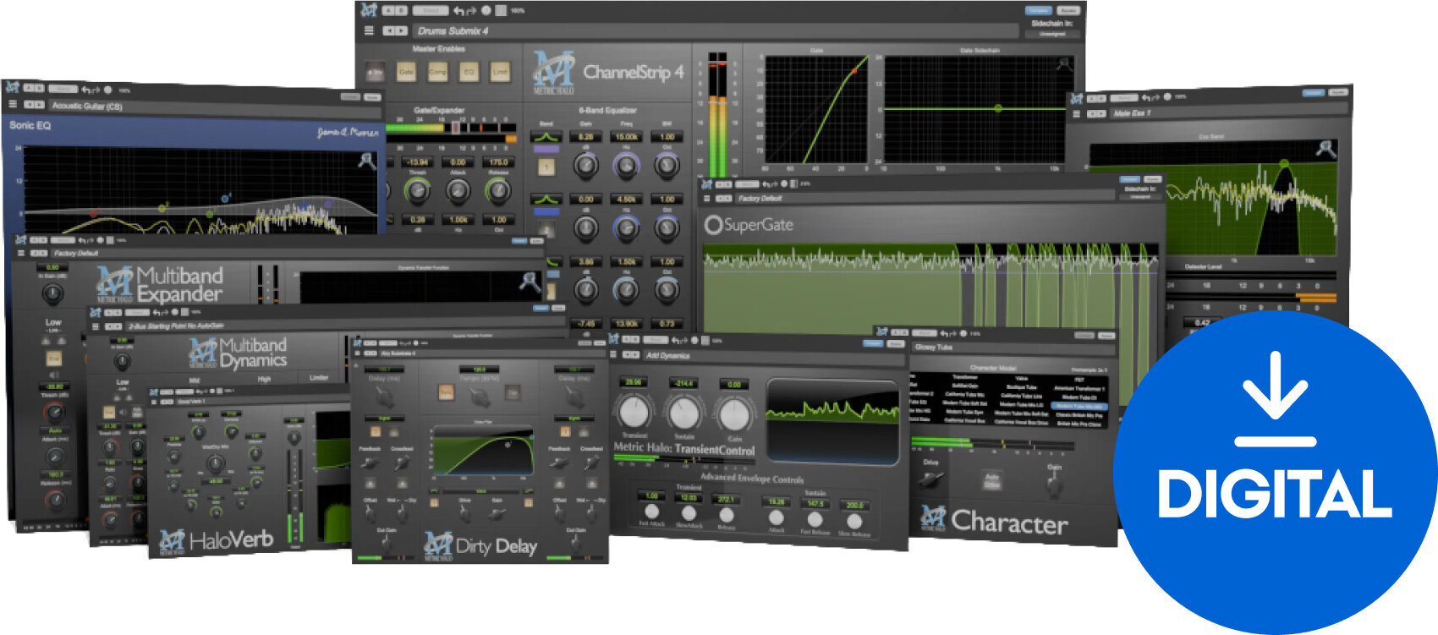The image size is (1438, 635).
Task: Click Metric Halo logo in Sonic EQ toolbar
Action: [12, 87]
